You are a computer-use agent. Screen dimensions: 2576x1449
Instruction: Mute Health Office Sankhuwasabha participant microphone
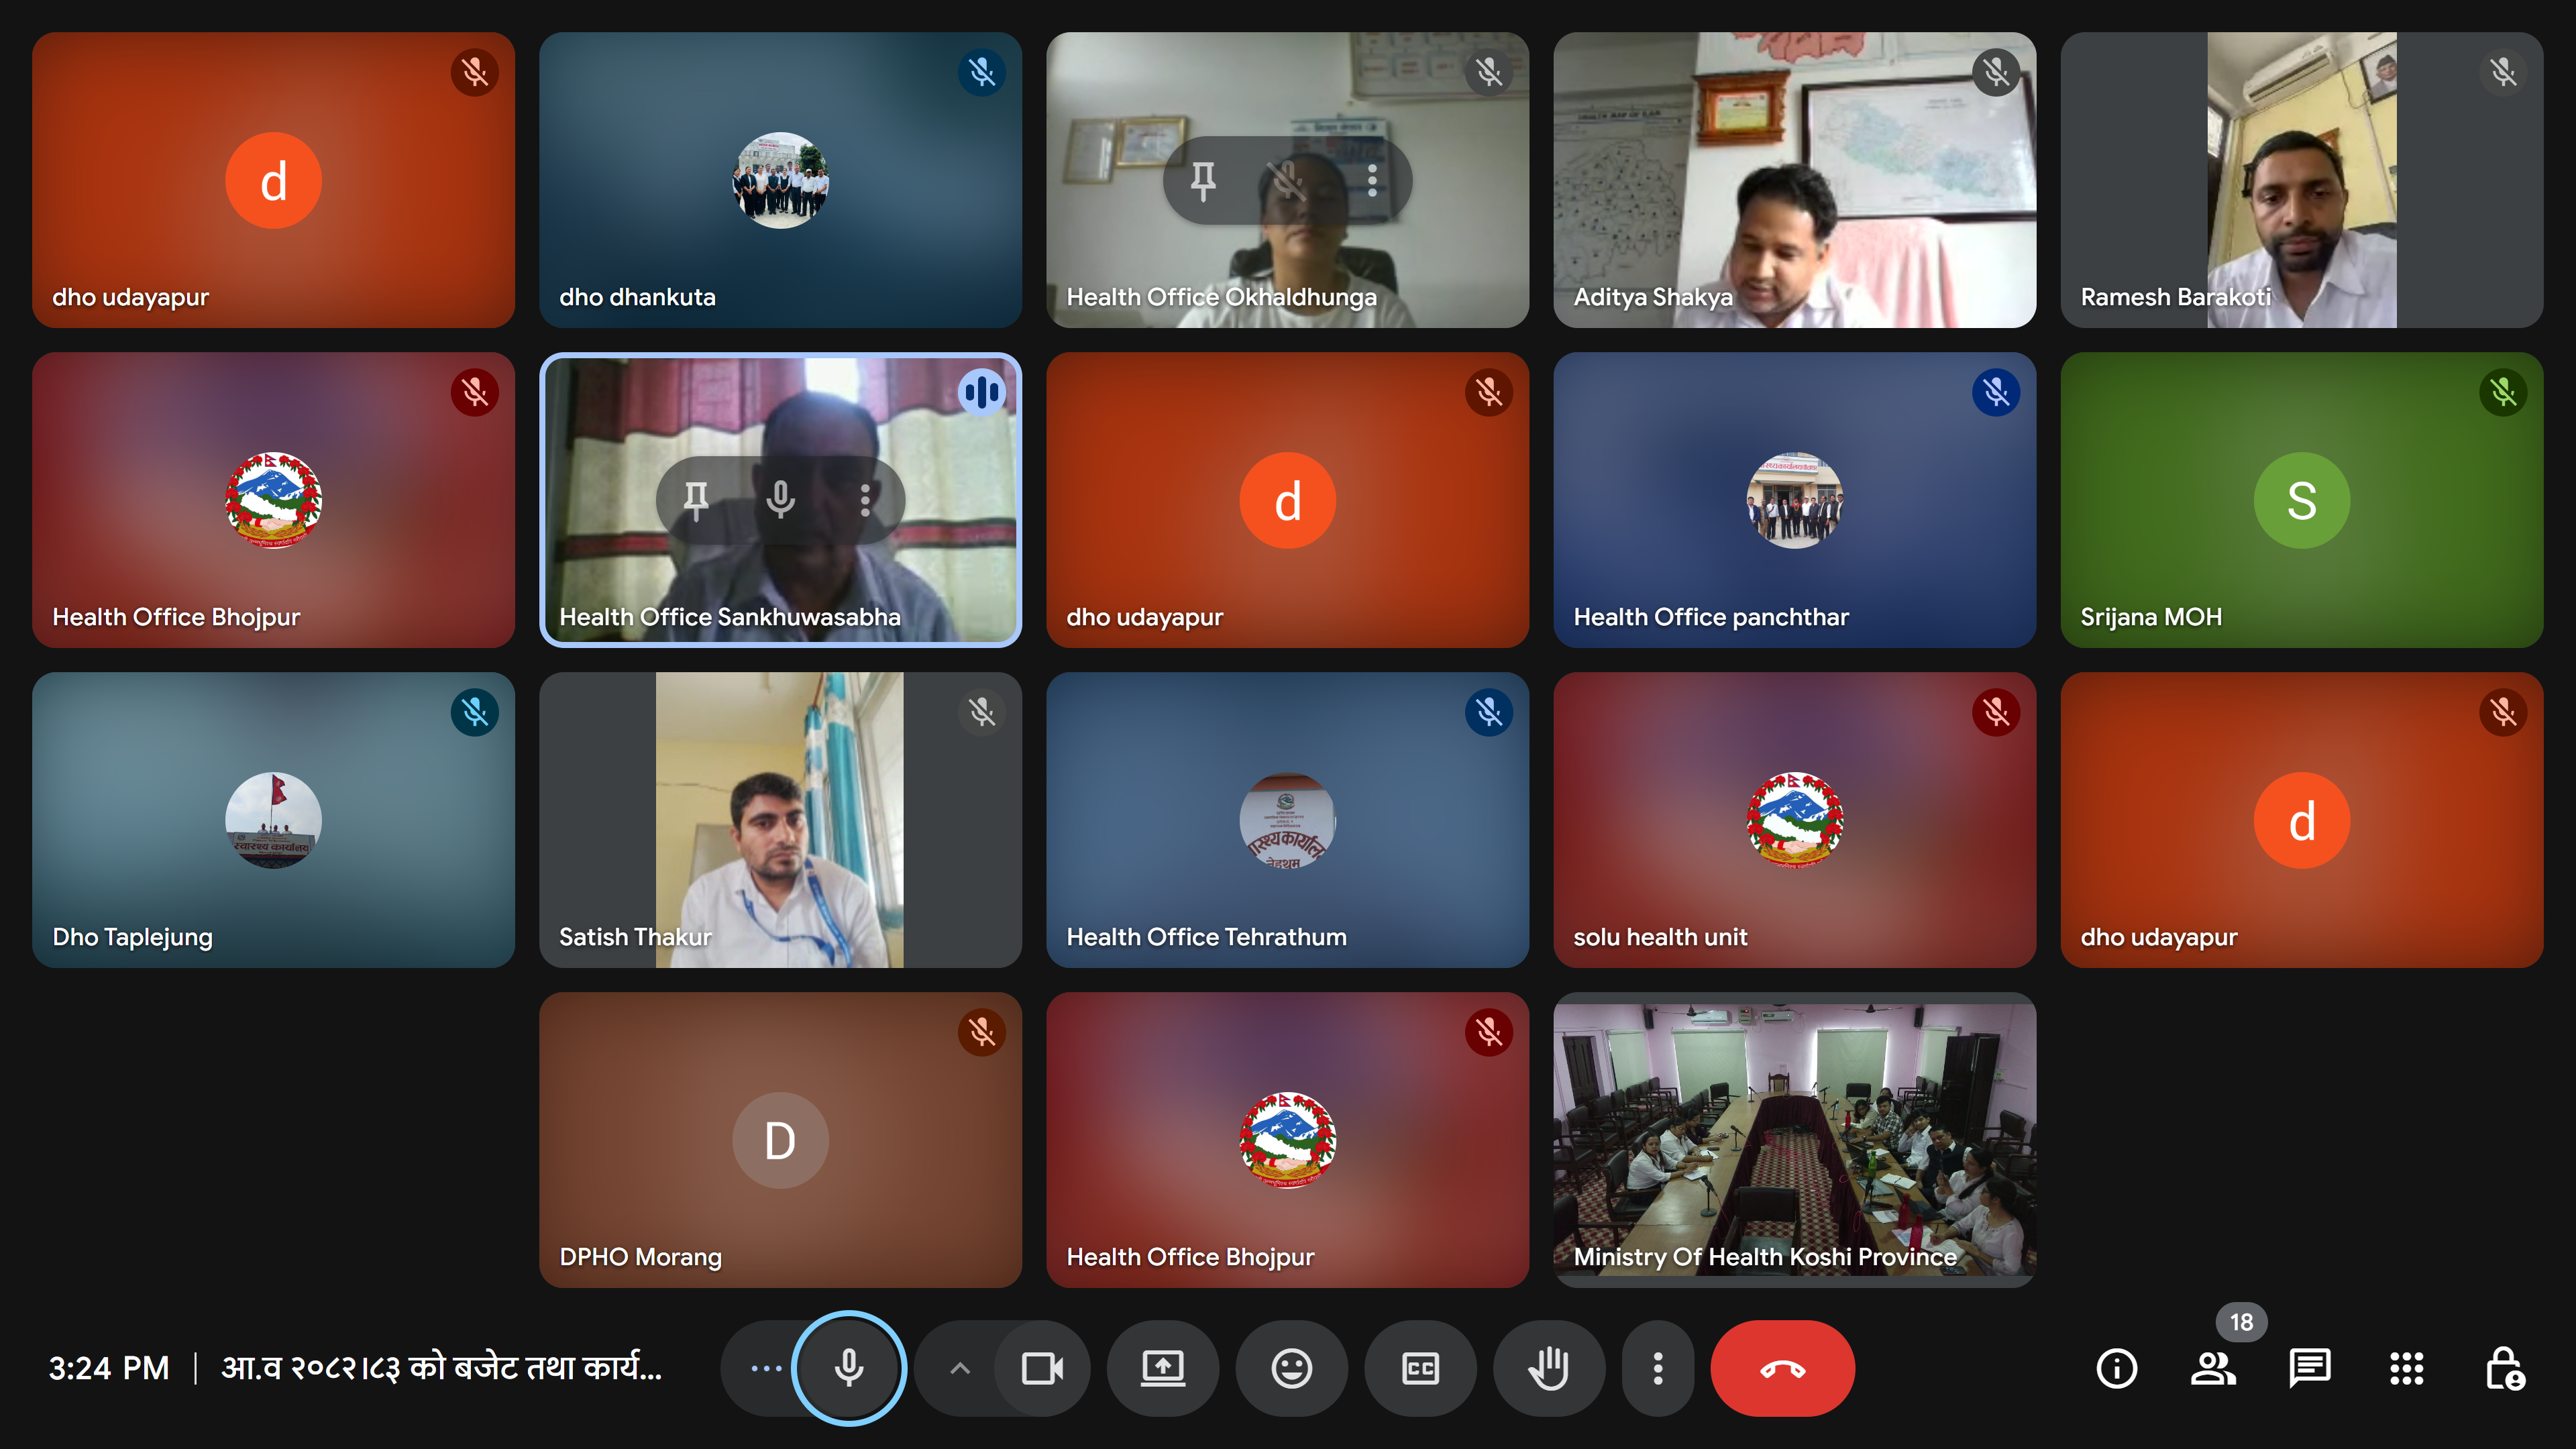[x=780, y=499]
